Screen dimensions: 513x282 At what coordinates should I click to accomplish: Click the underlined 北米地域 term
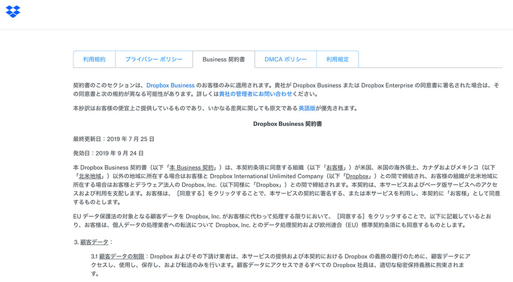(x=92, y=177)
